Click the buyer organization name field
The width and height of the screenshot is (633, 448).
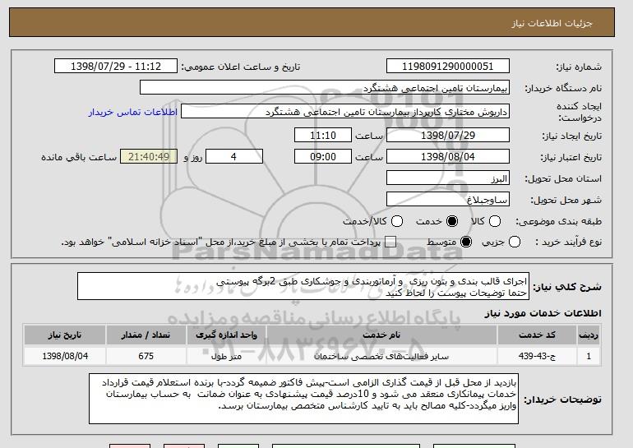(x=325, y=88)
